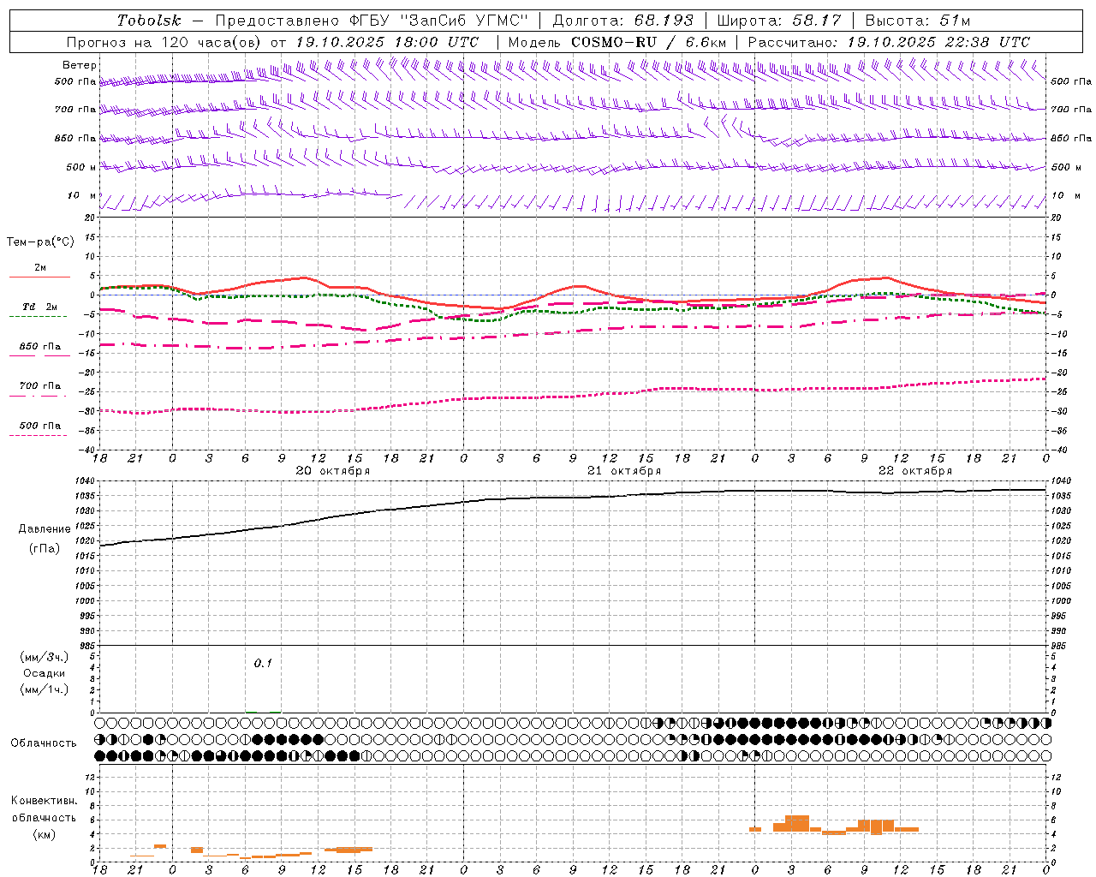Select the 500 м wind level label on the left

[x=81, y=167]
